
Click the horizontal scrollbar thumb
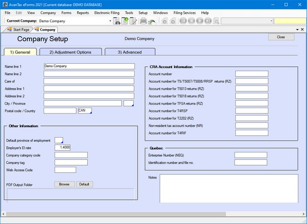[116, 214]
